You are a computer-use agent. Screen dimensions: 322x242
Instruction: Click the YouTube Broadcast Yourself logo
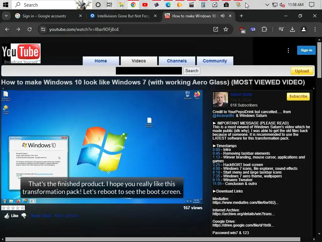(x=21, y=53)
